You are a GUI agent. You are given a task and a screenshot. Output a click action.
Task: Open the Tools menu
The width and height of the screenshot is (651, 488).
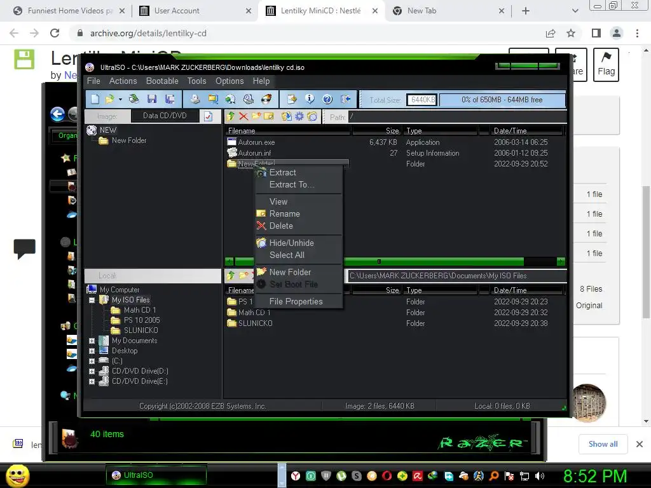click(197, 81)
